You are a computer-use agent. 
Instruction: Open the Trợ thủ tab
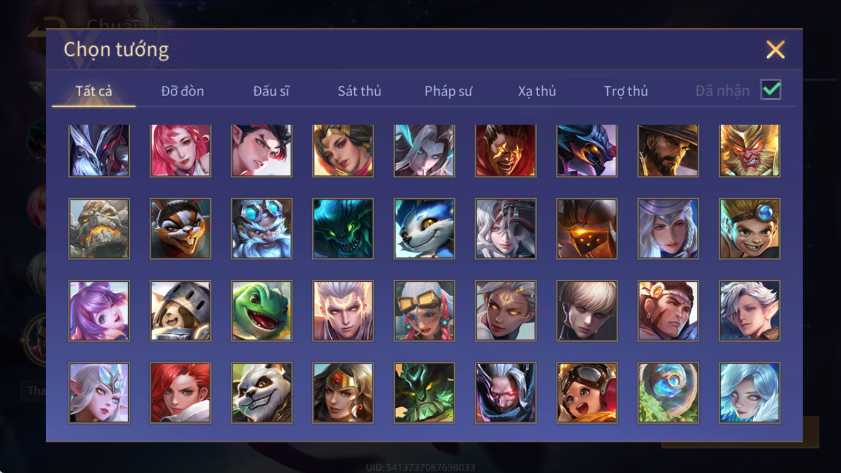pyautogui.click(x=625, y=91)
